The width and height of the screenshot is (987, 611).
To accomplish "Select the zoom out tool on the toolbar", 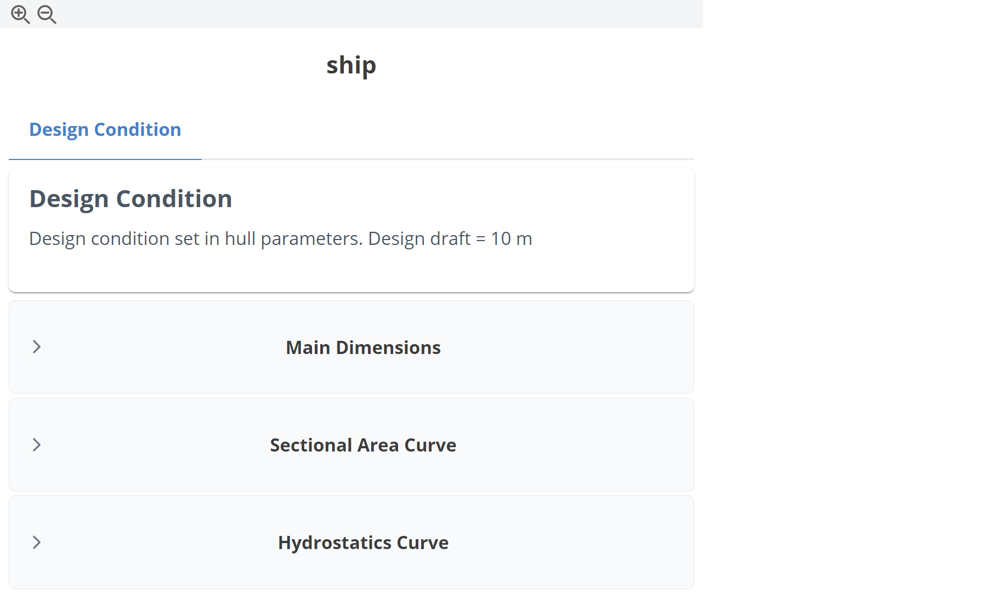I will coord(47,14).
